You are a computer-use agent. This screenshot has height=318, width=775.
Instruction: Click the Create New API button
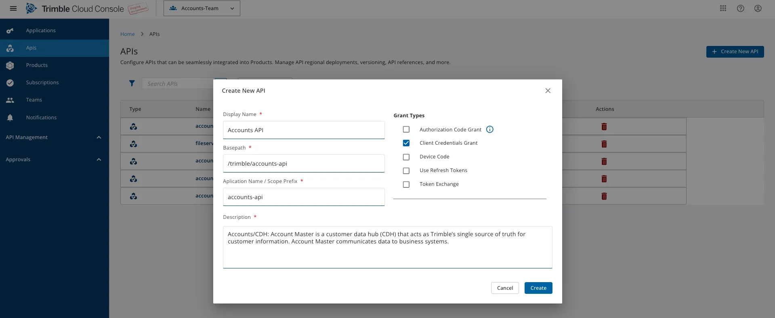pos(735,52)
